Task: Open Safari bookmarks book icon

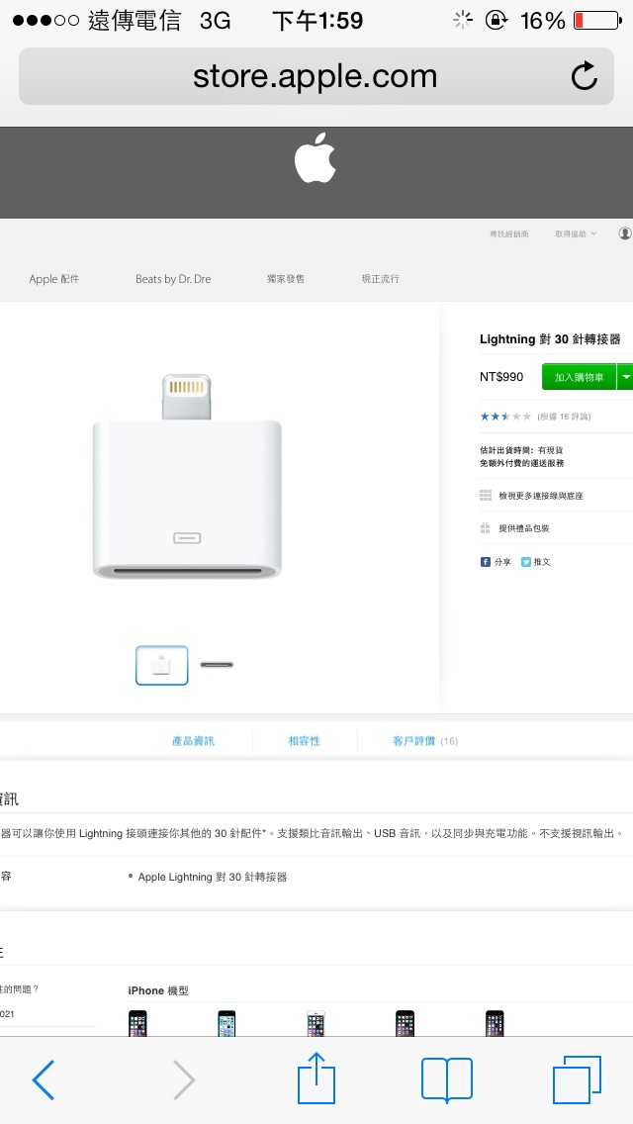Action: tap(447, 1079)
